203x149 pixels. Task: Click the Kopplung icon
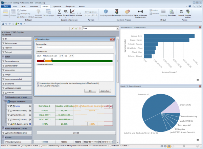coord(163,11)
